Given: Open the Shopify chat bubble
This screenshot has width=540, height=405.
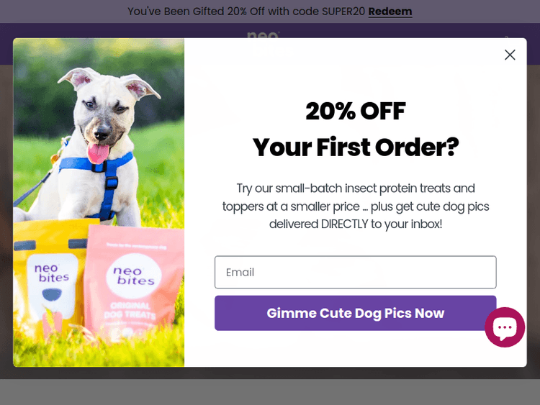Looking at the screenshot, I should point(505,327).
